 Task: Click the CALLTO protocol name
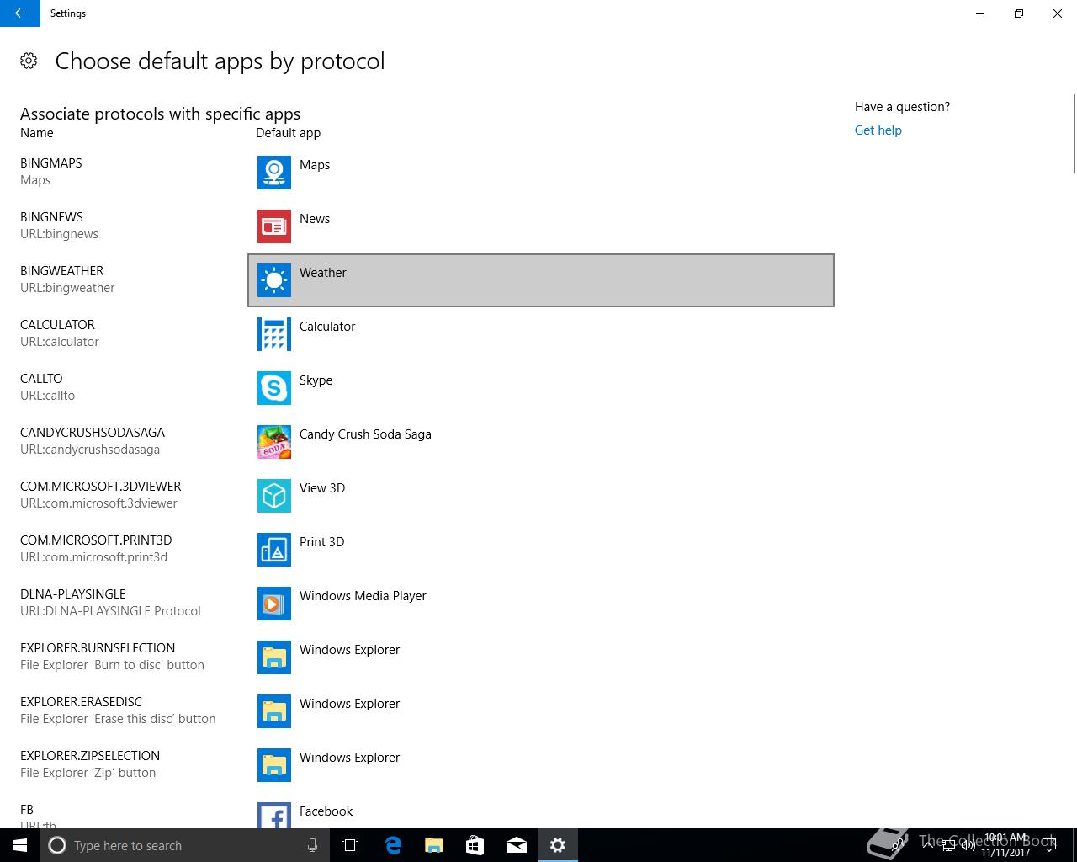pos(41,379)
